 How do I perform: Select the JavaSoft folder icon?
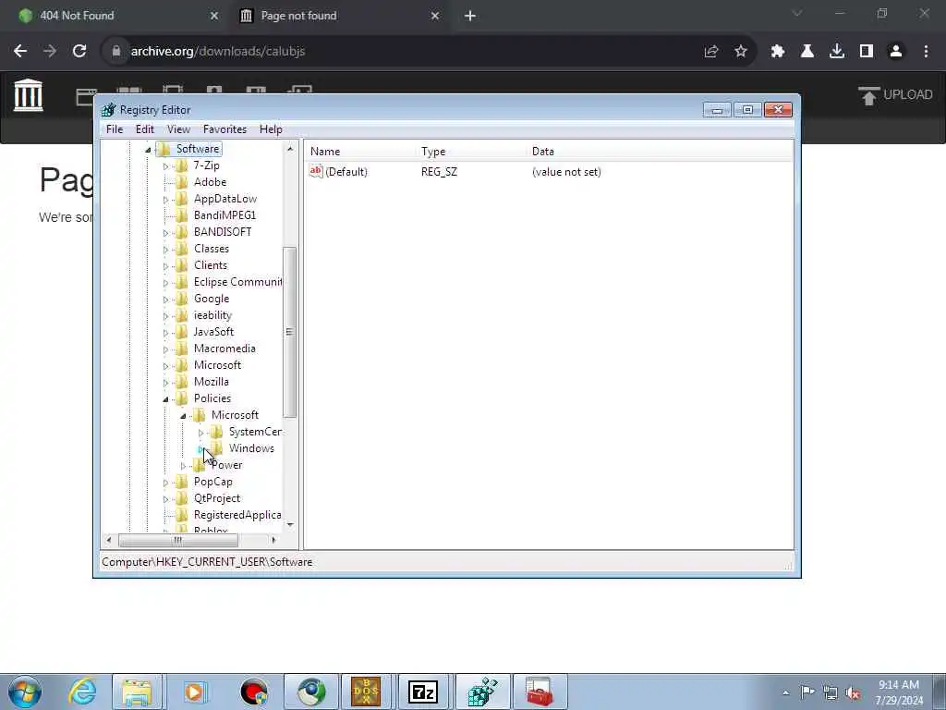[182, 332]
